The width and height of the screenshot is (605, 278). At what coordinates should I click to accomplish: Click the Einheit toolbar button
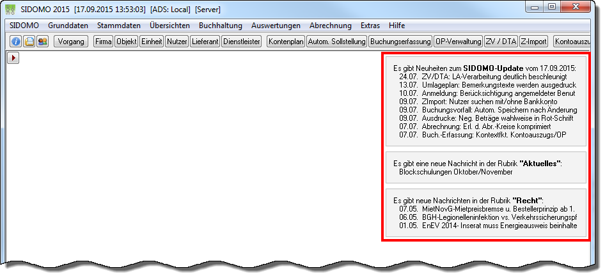click(x=152, y=42)
